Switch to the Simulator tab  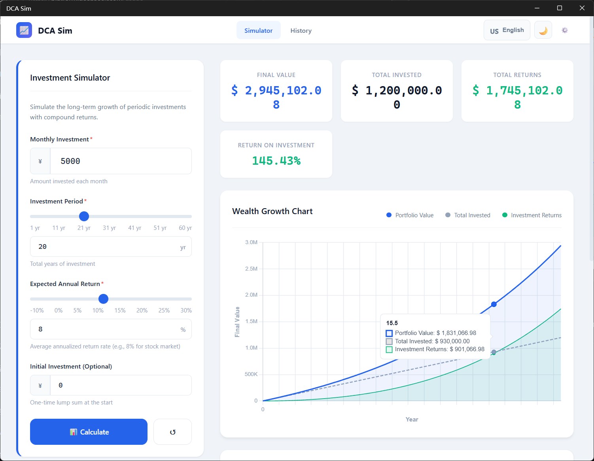[258, 30]
